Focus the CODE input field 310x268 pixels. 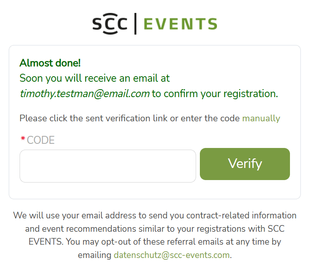pyautogui.click(x=108, y=166)
